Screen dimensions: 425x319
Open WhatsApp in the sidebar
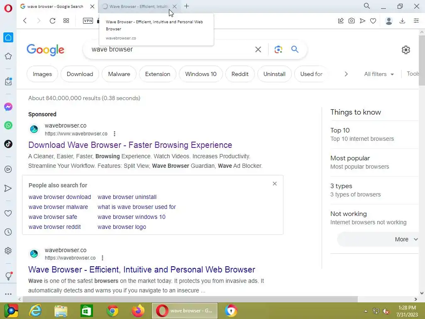(8, 125)
